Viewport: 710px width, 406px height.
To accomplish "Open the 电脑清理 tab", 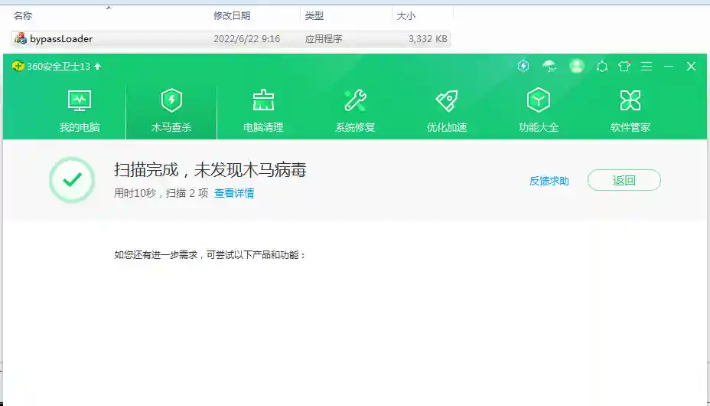I will pos(263,112).
